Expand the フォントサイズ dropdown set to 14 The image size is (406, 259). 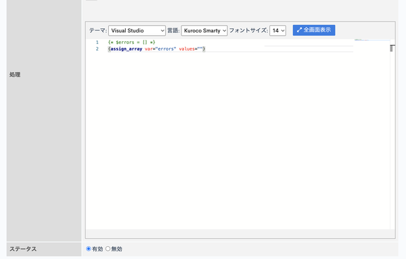pos(278,30)
